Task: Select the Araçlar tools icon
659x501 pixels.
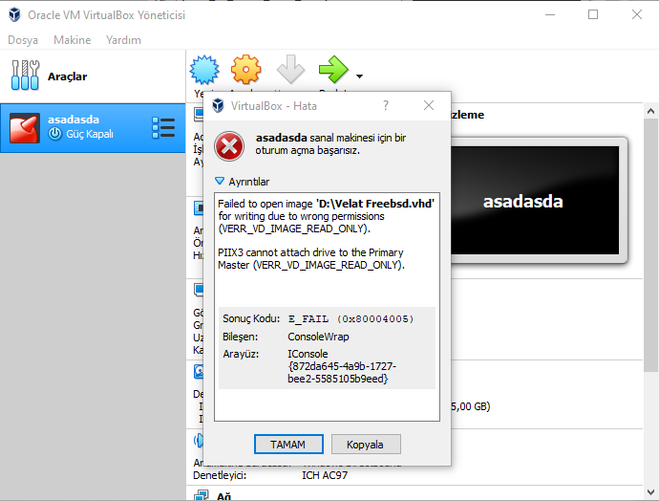Action: pyautogui.click(x=25, y=76)
